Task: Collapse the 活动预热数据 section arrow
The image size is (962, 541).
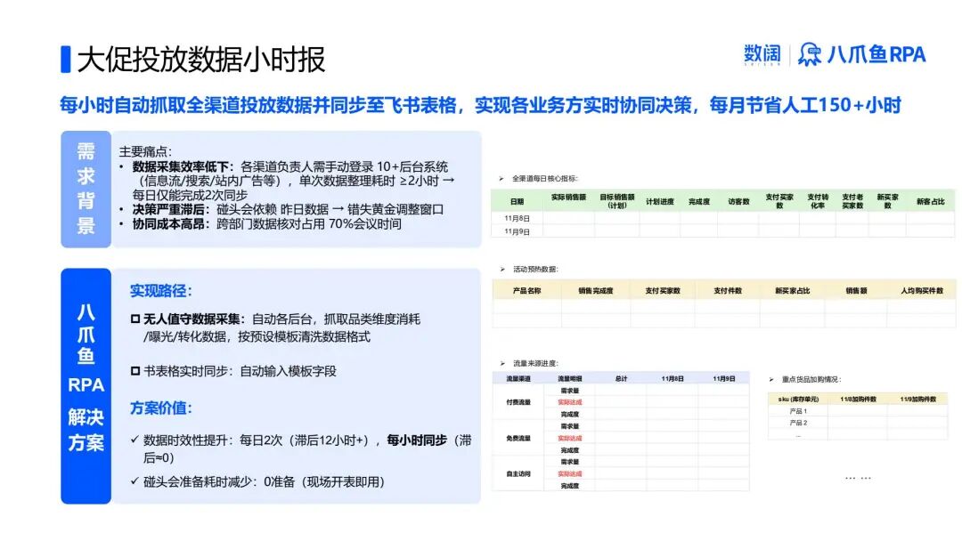Action: click(x=501, y=267)
